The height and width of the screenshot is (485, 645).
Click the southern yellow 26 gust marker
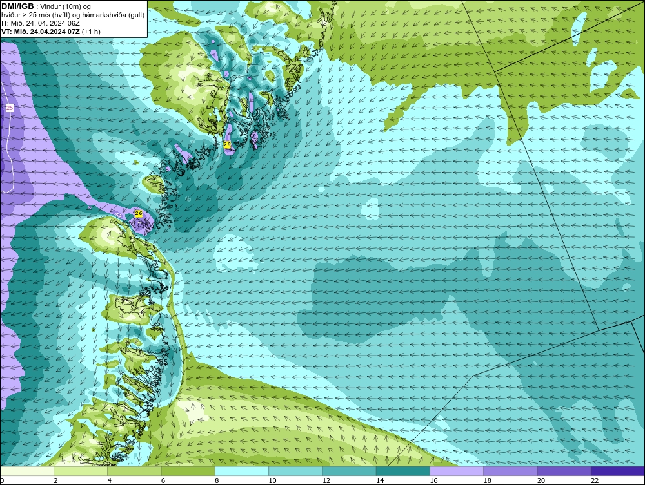[x=139, y=214]
